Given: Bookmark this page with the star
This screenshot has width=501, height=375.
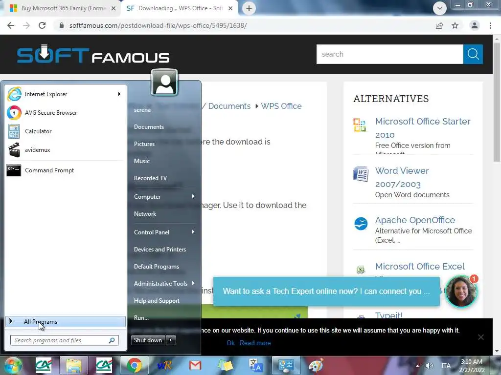Looking at the screenshot, I should click(x=455, y=25).
